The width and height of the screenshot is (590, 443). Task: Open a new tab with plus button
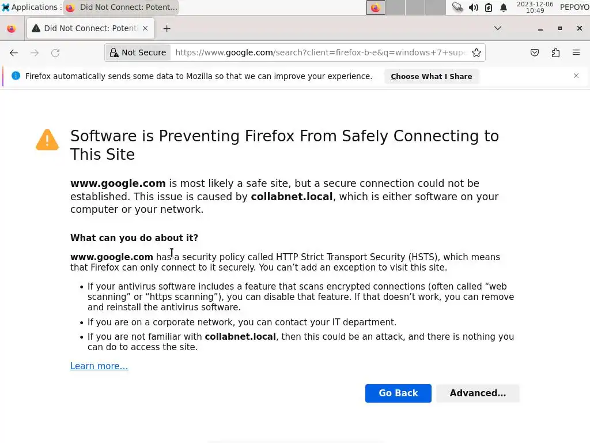[167, 28]
